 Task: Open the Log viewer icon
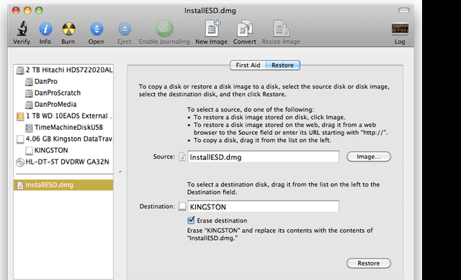pyautogui.click(x=400, y=29)
